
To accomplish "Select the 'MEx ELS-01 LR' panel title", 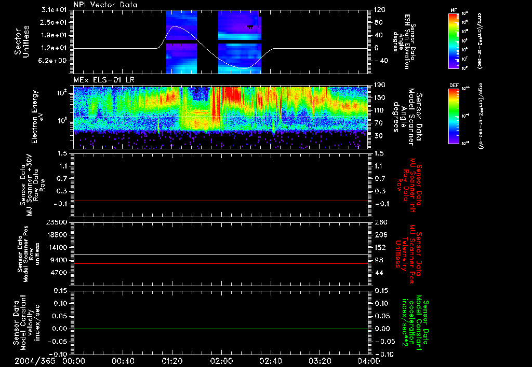I will coord(104,80).
